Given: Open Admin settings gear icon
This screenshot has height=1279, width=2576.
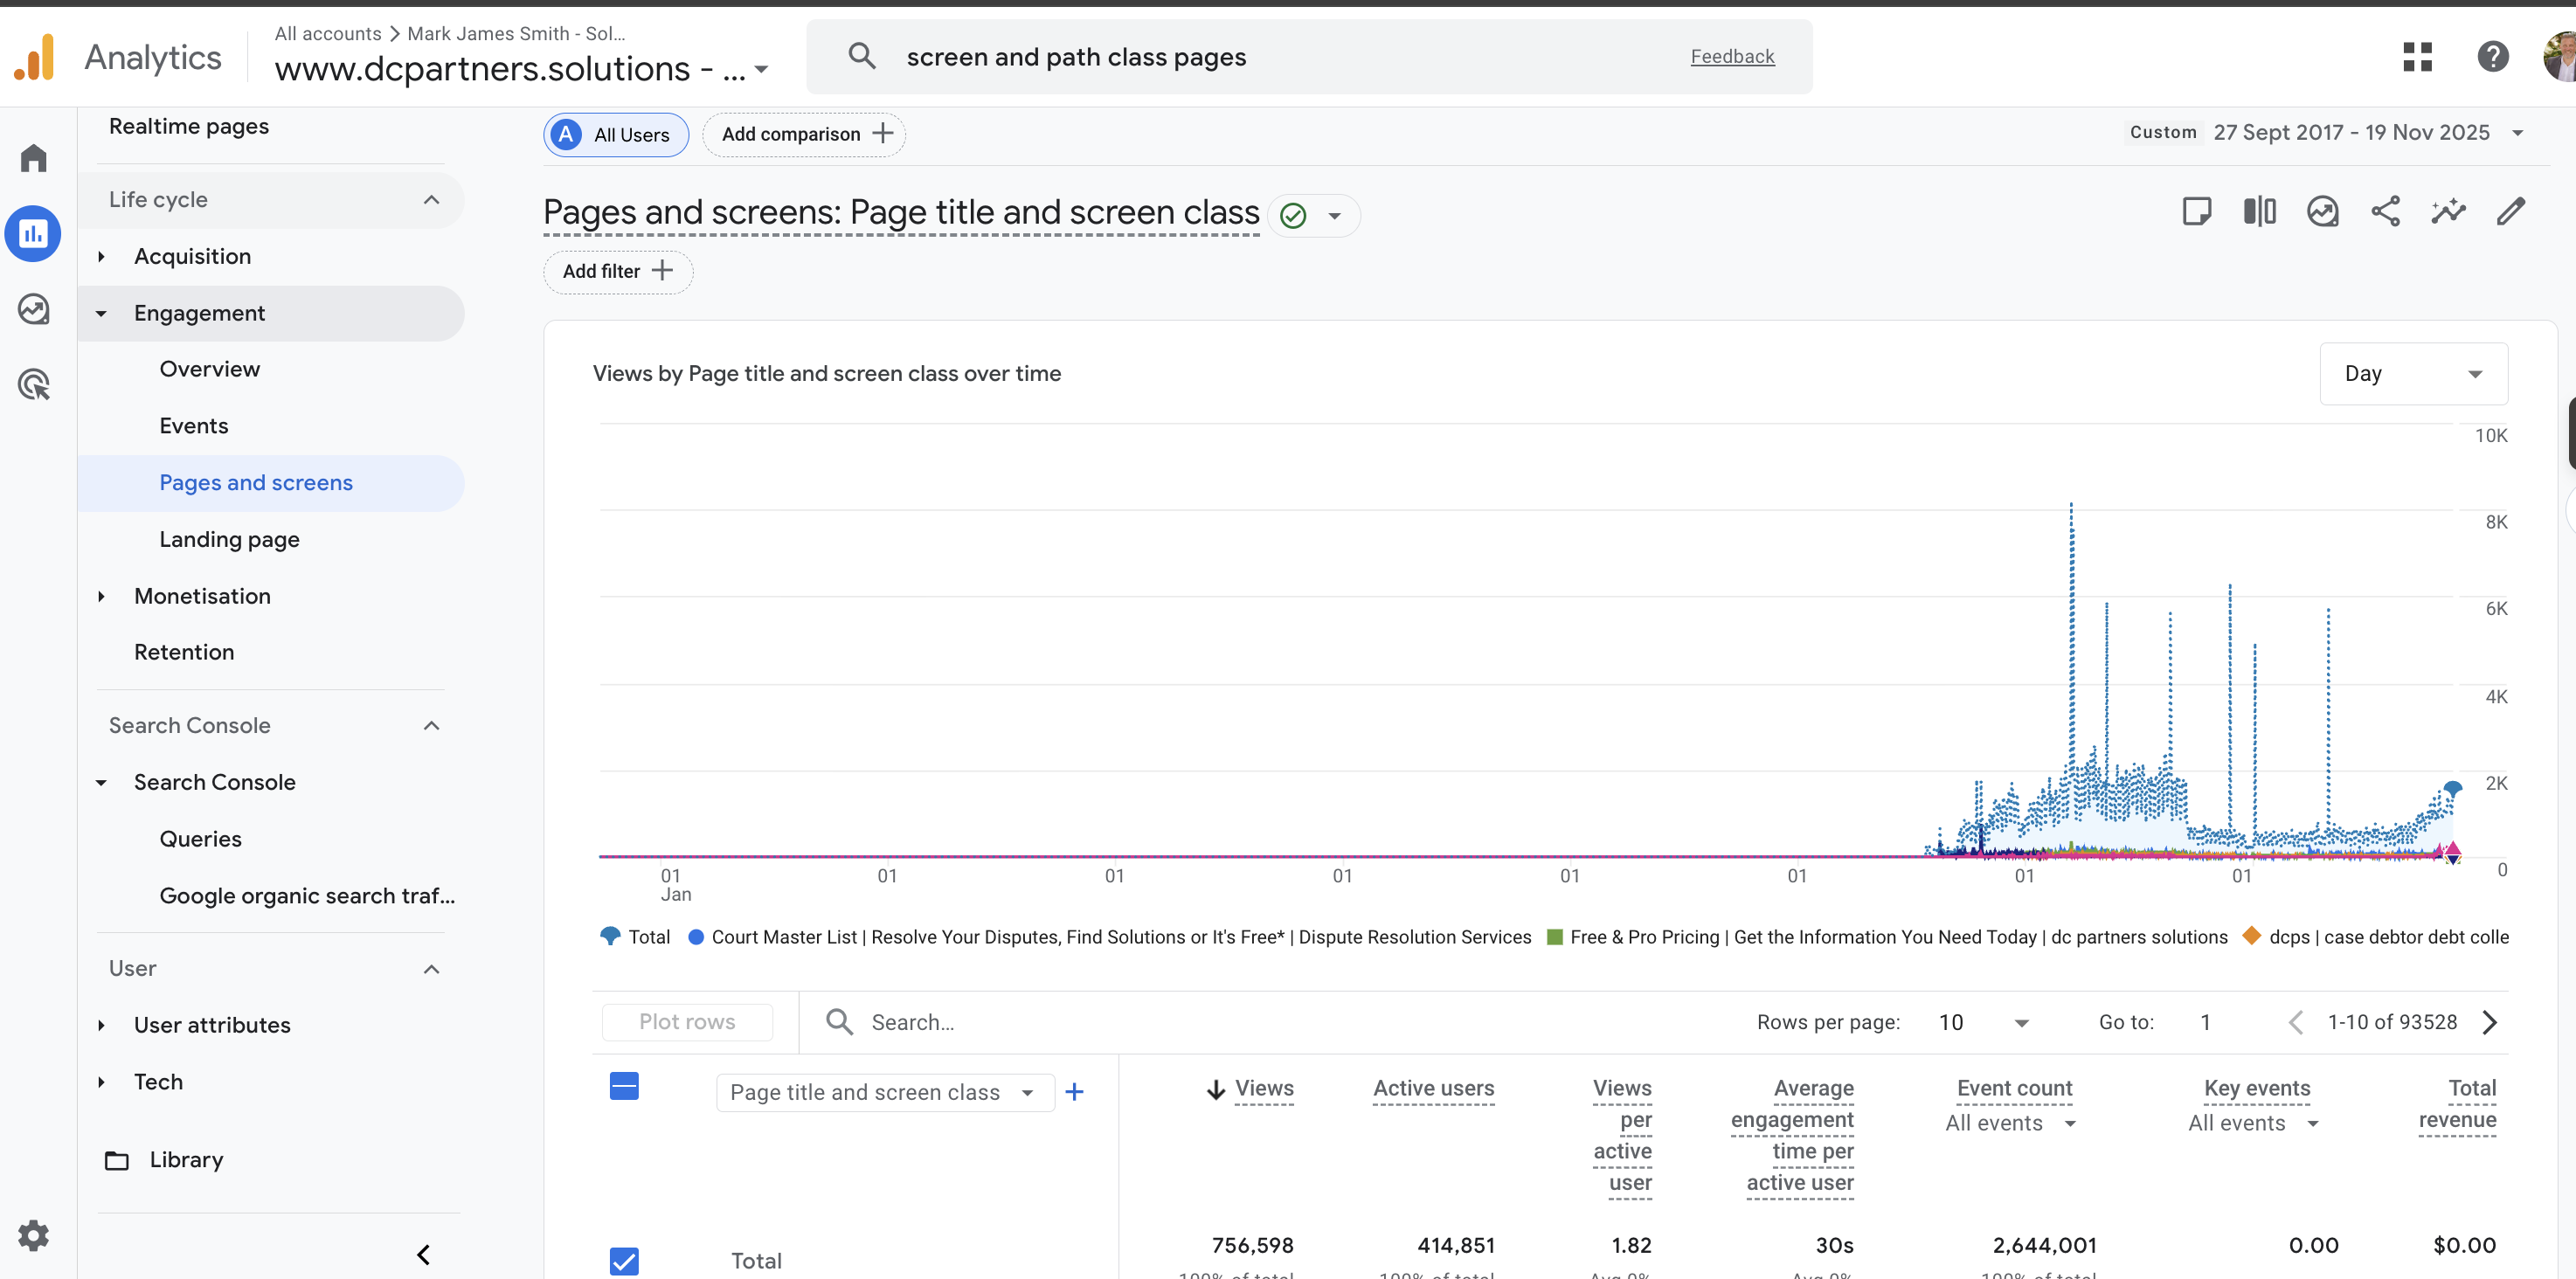Looking at the screenshot, I should 34,1236.
